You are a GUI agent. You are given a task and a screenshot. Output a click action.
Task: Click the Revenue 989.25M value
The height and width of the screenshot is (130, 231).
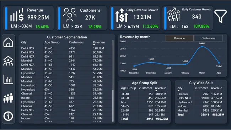pos(38,17)
